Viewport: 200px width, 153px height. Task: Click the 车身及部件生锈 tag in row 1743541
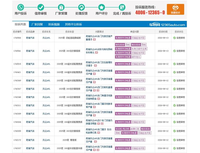pyautogui.click(x=139, y=49)
